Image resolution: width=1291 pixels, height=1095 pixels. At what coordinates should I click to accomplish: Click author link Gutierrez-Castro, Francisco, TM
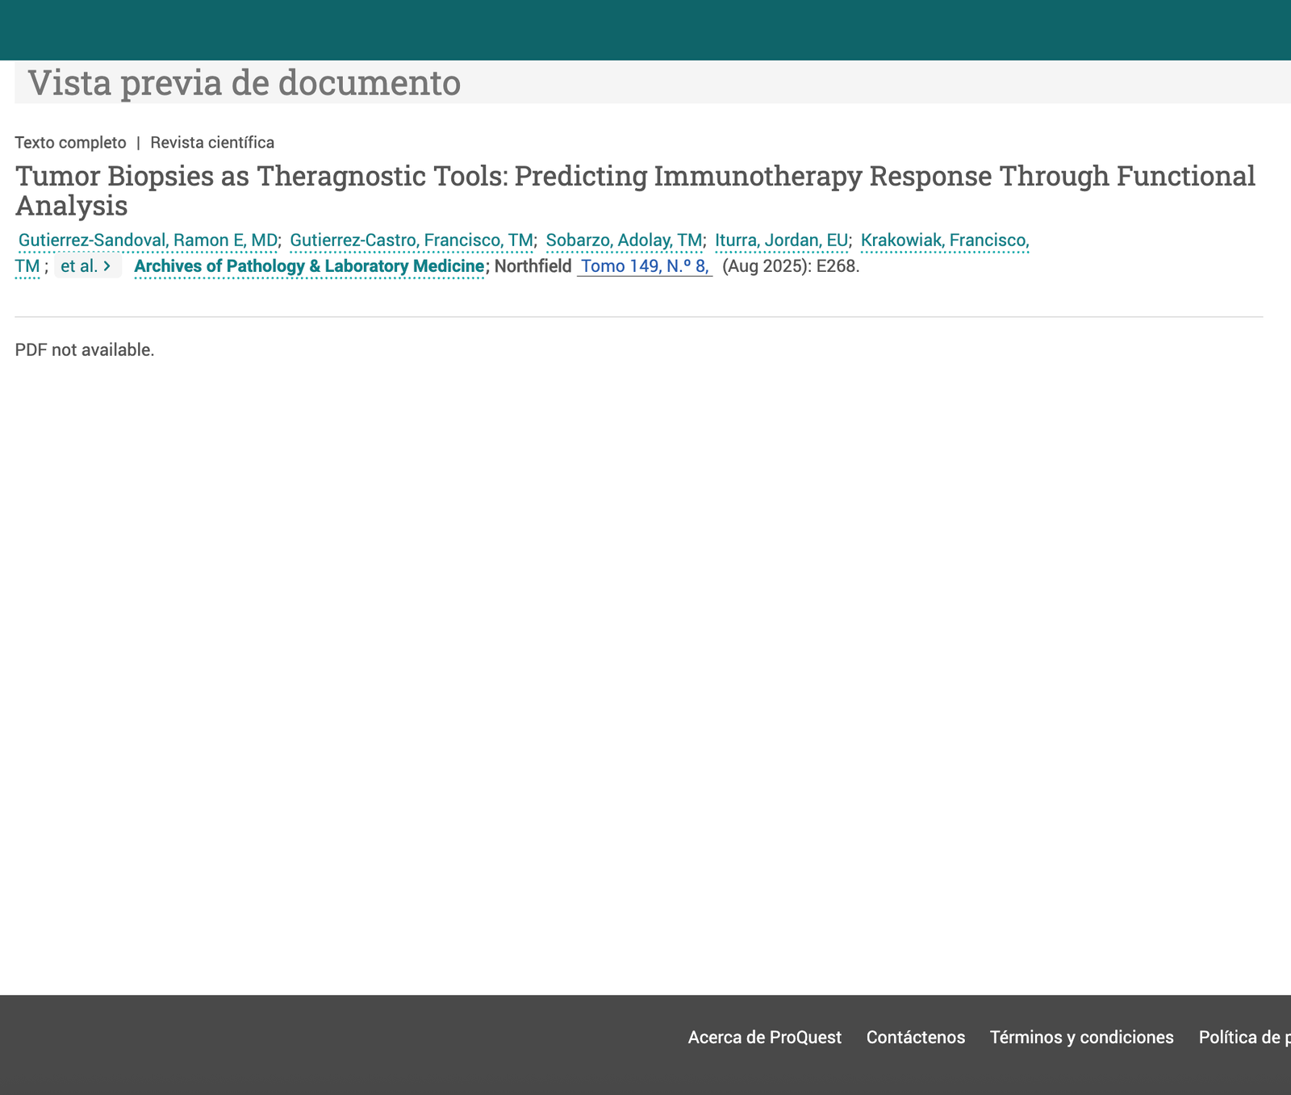[412, 240]
